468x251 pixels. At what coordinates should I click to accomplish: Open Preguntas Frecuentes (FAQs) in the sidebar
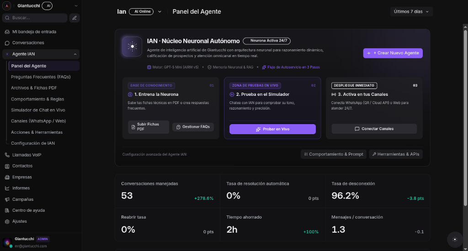[41, 77]
